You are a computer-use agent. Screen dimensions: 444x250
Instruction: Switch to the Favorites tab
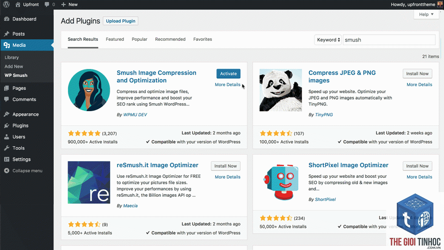click(x=203, y=39)
